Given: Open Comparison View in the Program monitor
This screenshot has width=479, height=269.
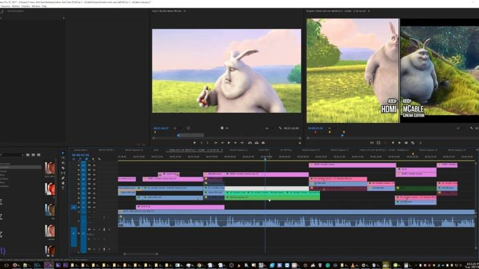Looking at the screenshot, I should pyautogui.click(x=412, y=143).
